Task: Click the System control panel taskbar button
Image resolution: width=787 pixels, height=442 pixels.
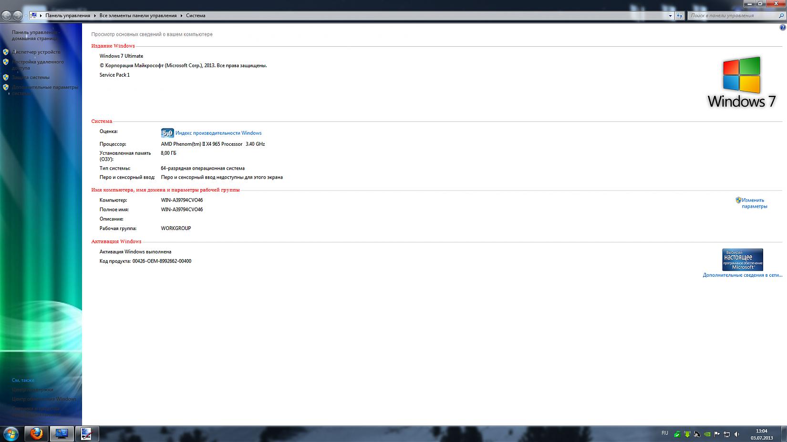Action: point(62,434)
